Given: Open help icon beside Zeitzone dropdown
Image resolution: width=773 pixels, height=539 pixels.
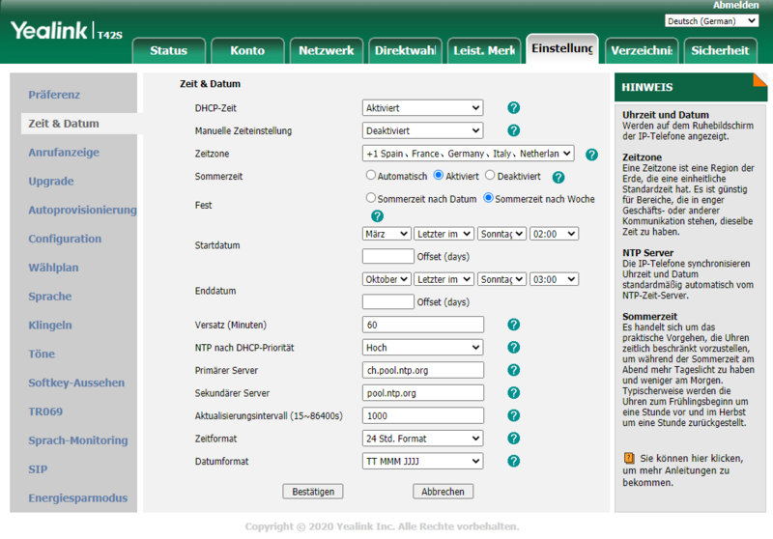Looking at the screenshot, I should click(591, 155).
